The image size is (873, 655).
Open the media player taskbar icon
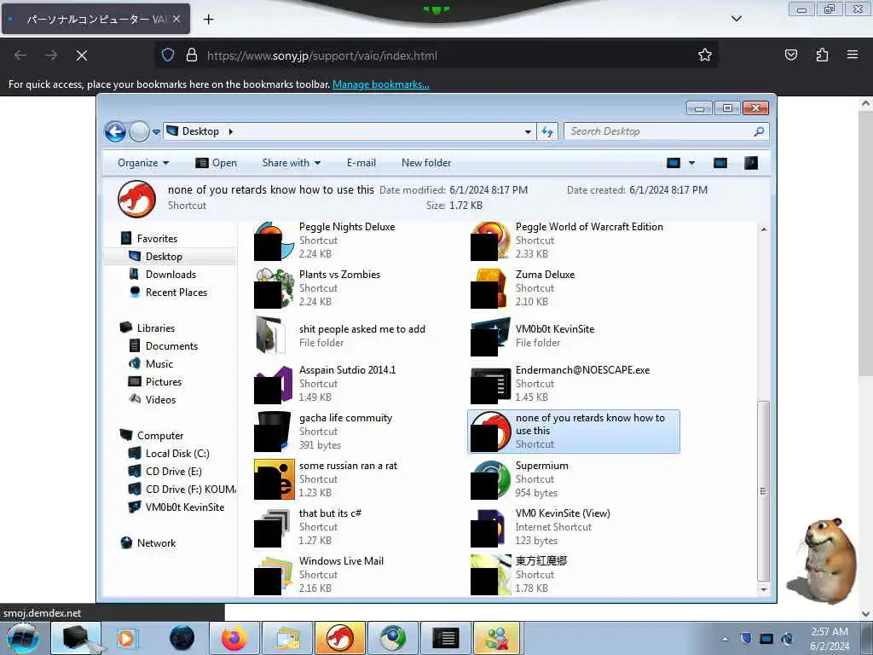tap(126, 638)
